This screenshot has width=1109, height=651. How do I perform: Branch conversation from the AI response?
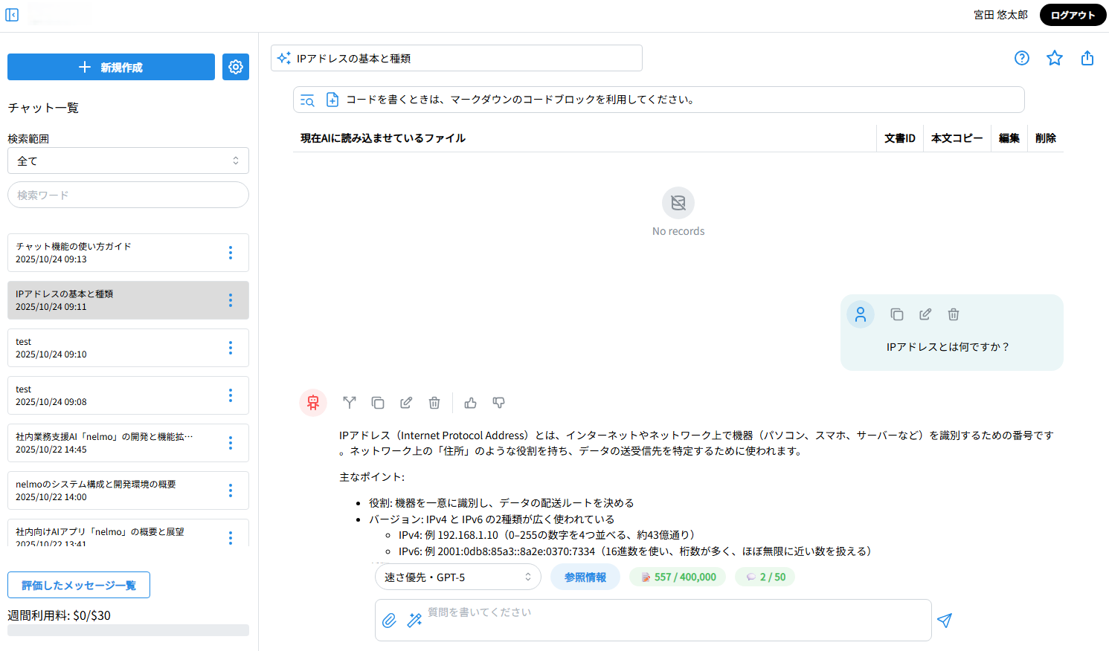tap(350, 403)
